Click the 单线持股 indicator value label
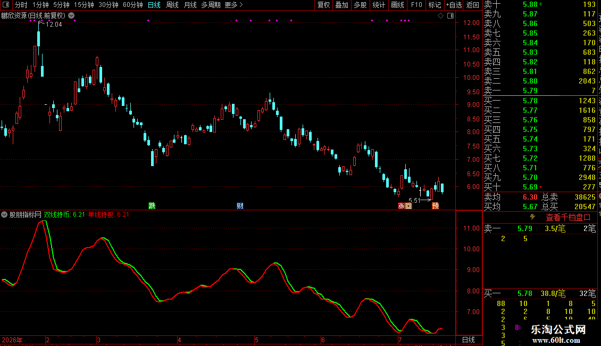Viewport: 601px width, 346px height. (109, 215)
